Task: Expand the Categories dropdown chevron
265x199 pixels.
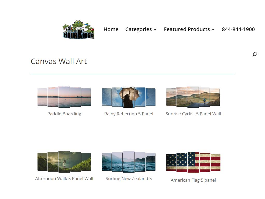Action: [155, 30]
